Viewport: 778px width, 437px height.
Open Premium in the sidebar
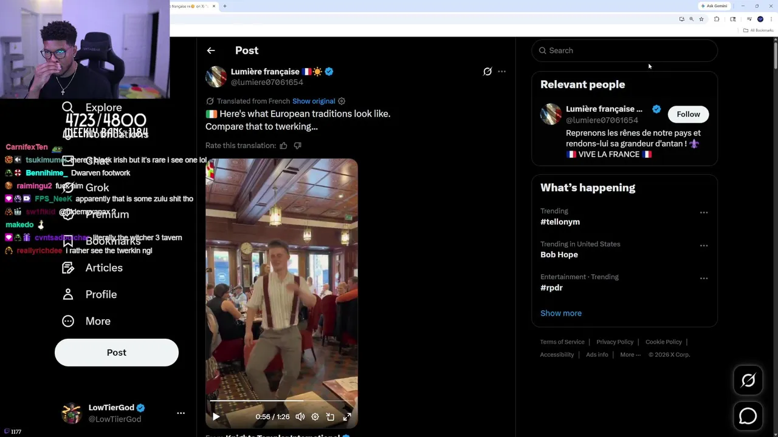click(x=95, y=214)
